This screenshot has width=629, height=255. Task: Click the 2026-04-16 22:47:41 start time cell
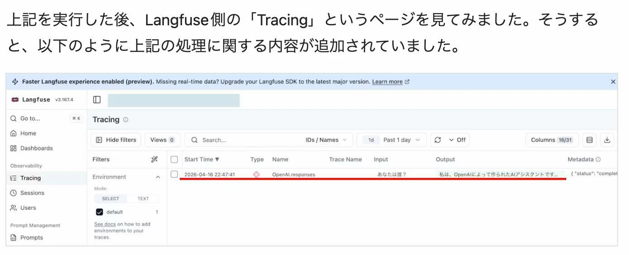coord(210,175)
